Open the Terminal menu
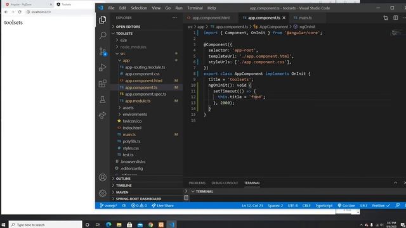406x228 pixels. 195,8
